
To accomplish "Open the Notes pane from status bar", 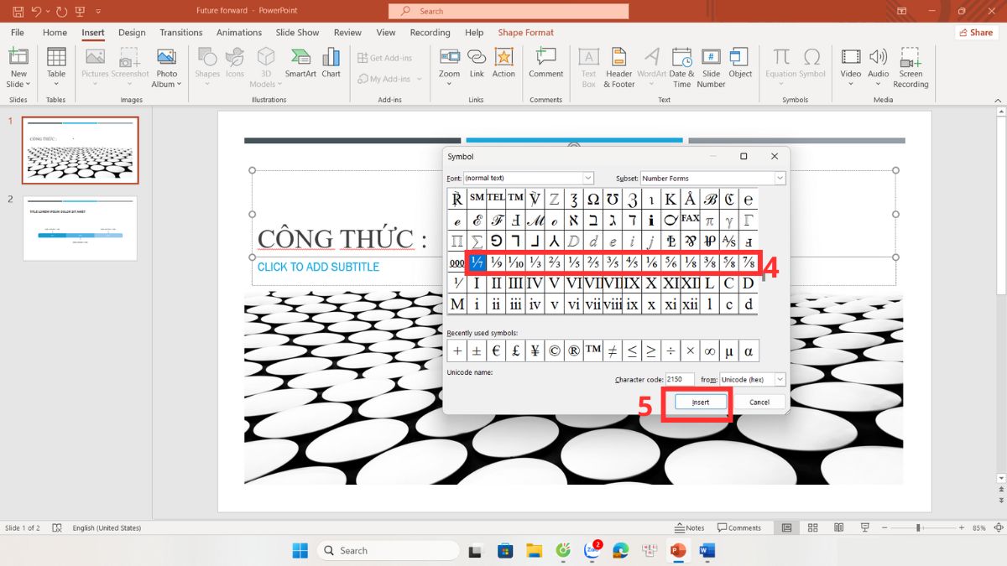I will point(690,528).
